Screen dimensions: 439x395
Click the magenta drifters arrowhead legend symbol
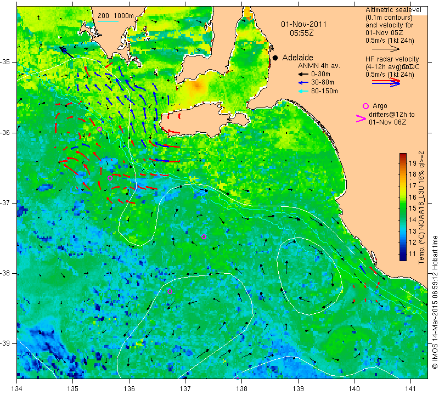pyautogui.click(x=361, y=119)
